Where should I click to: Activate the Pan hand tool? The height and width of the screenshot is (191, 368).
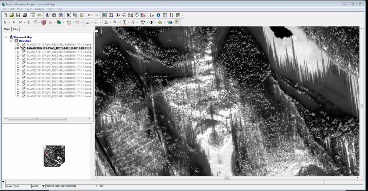click(x=137, y=15)
